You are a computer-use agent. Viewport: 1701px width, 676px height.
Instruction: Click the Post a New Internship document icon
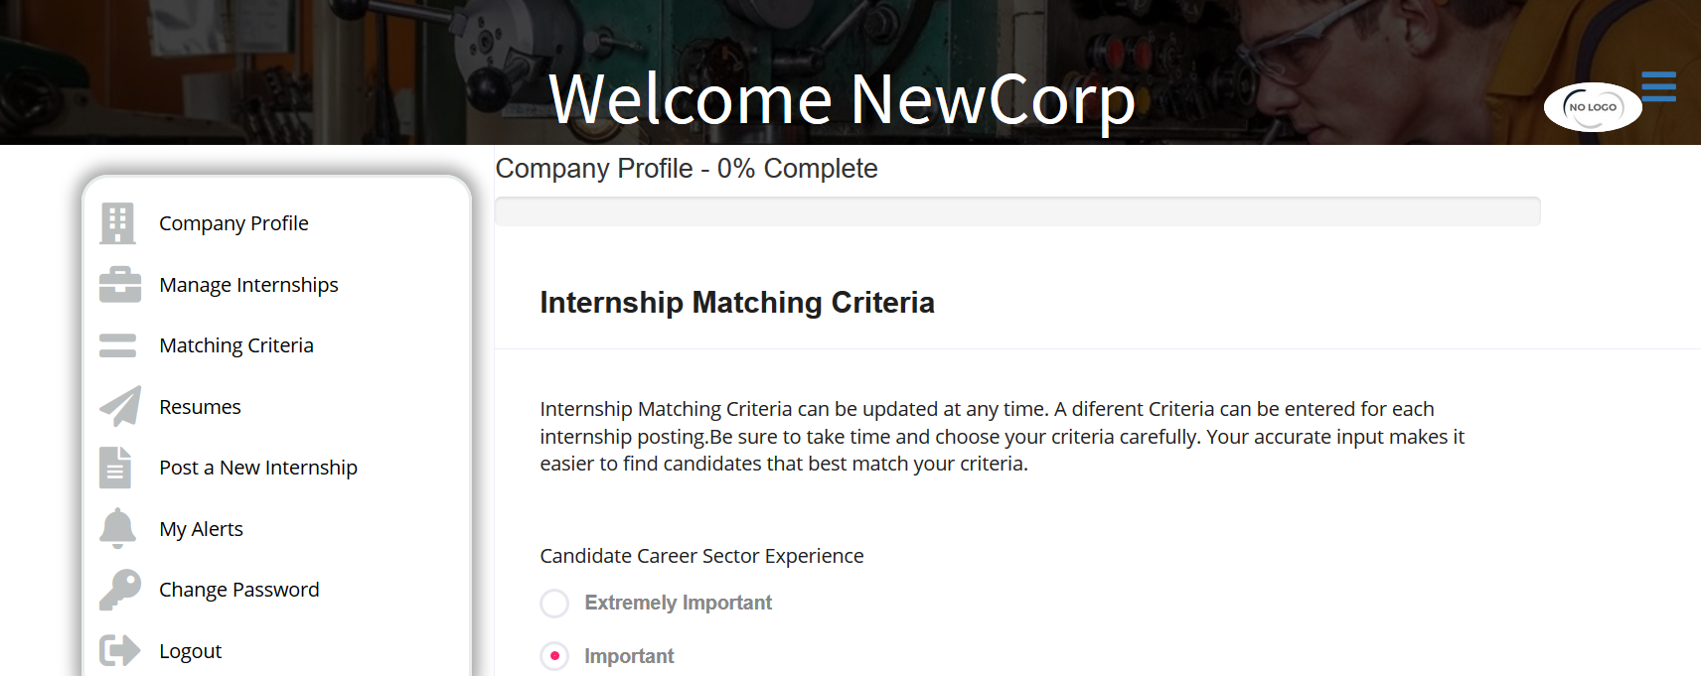(x=115, y=468)
